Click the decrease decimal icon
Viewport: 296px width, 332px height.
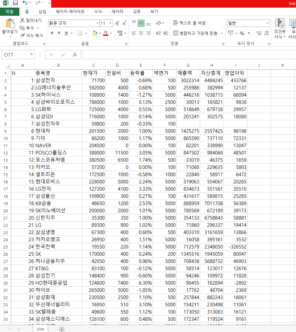[x=266, y=33]
